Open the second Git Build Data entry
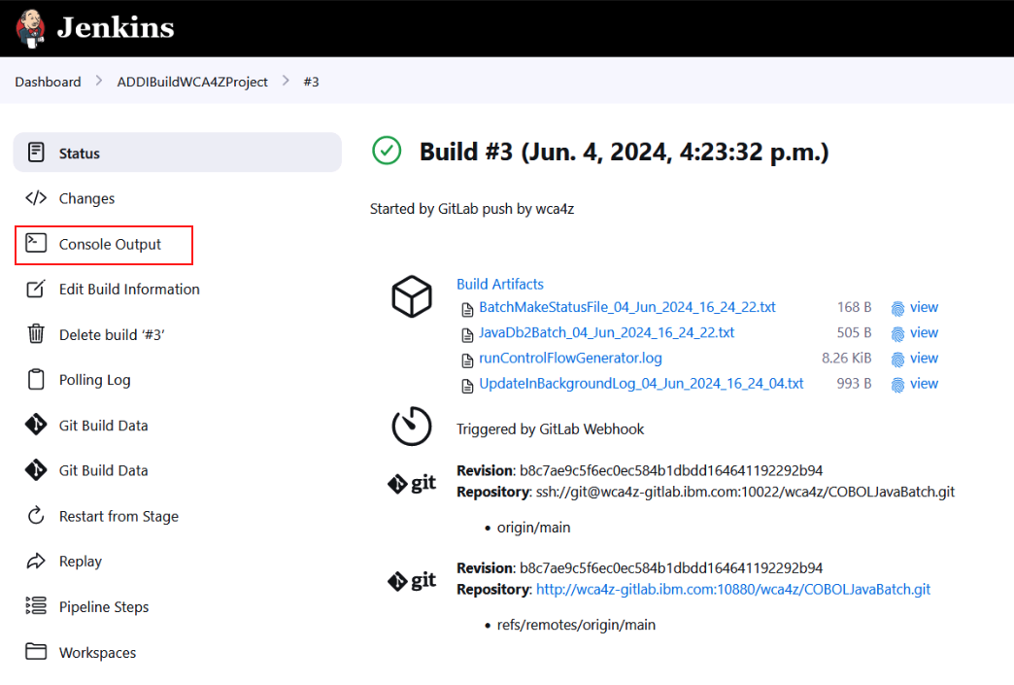1014x685 pixels. (104, 471)
